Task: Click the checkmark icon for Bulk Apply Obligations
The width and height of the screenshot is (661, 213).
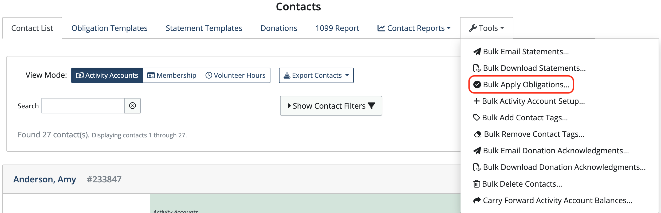Action: click(477, 85)
